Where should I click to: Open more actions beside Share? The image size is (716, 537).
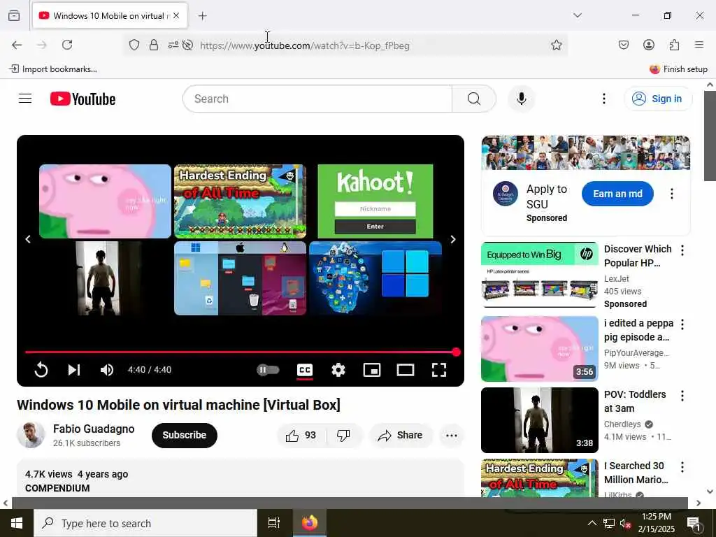click(451, 435)
